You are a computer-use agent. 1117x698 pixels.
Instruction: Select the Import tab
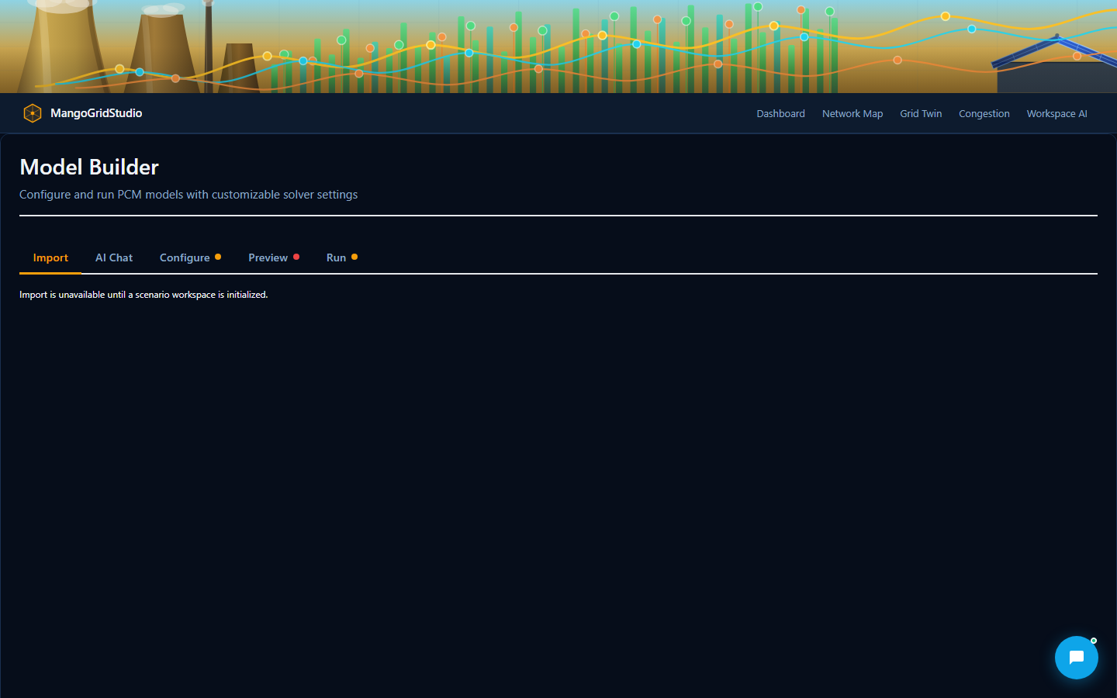pos(50,257)
